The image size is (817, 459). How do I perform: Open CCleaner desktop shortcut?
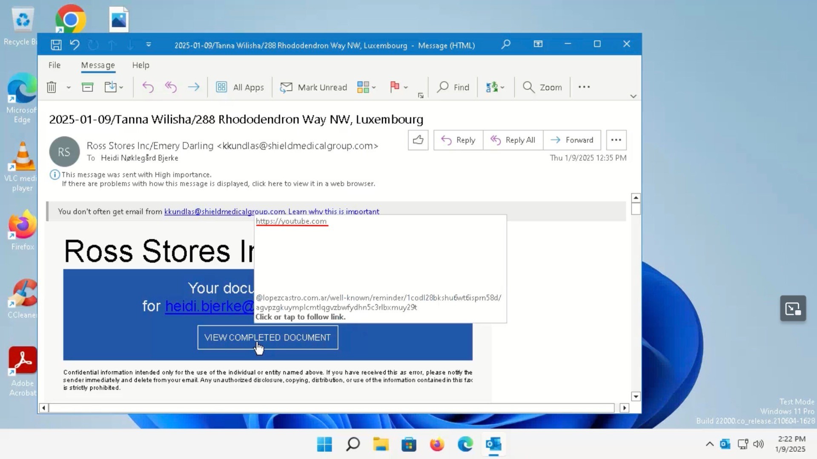pyautogui.click(x=22, y=299)
